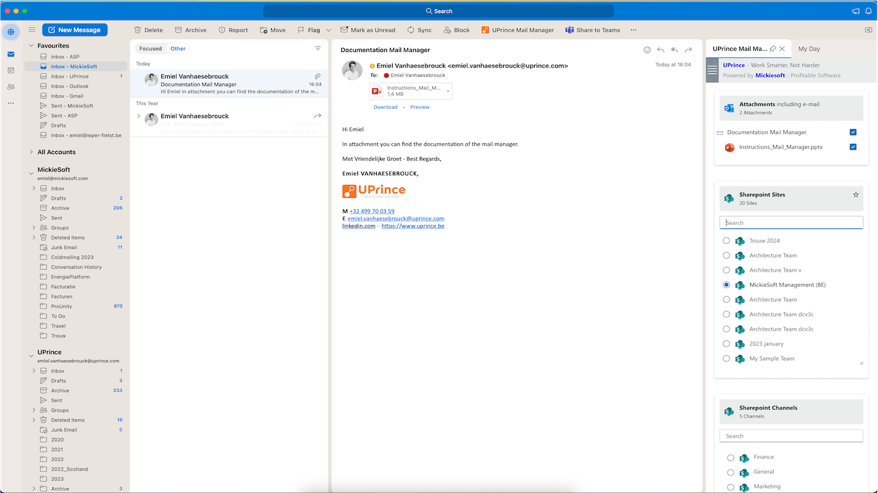
Task: Focus the Sharepoint Channels search field
Action: click(791, 436)
